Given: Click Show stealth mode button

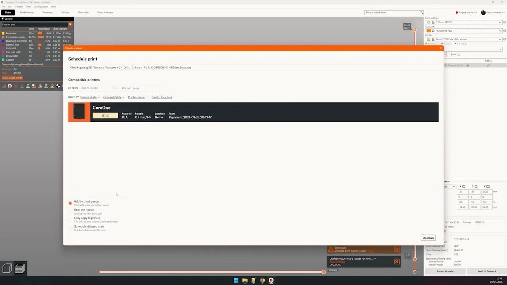Looking at the screenshot, I should (x=12, y=78).
